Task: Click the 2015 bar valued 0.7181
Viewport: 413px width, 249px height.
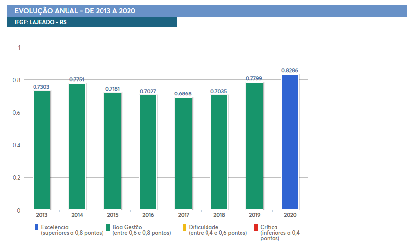Action: (112, 151)
